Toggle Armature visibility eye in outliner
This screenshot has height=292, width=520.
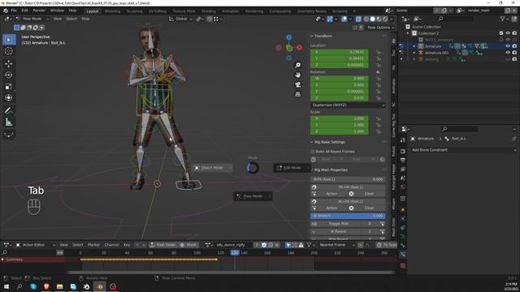tap(508, 46)
